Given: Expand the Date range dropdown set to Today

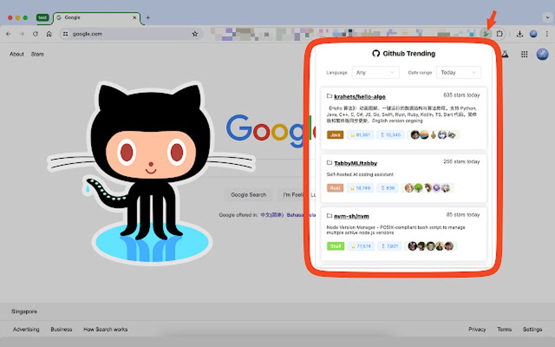Looking at the screenshot, I should pyautogui.click(x=459, y=72).
